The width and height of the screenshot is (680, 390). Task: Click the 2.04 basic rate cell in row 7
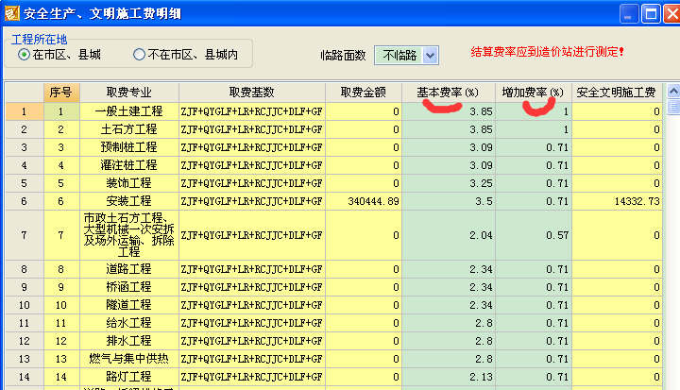coord(448,234)
